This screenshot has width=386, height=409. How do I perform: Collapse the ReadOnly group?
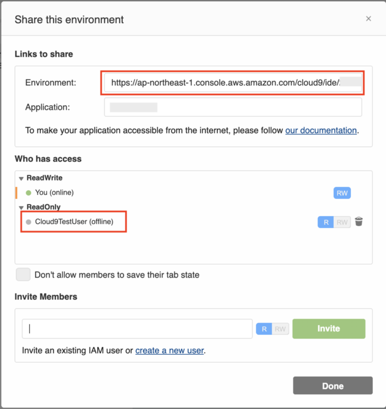[x=21, y=208]
